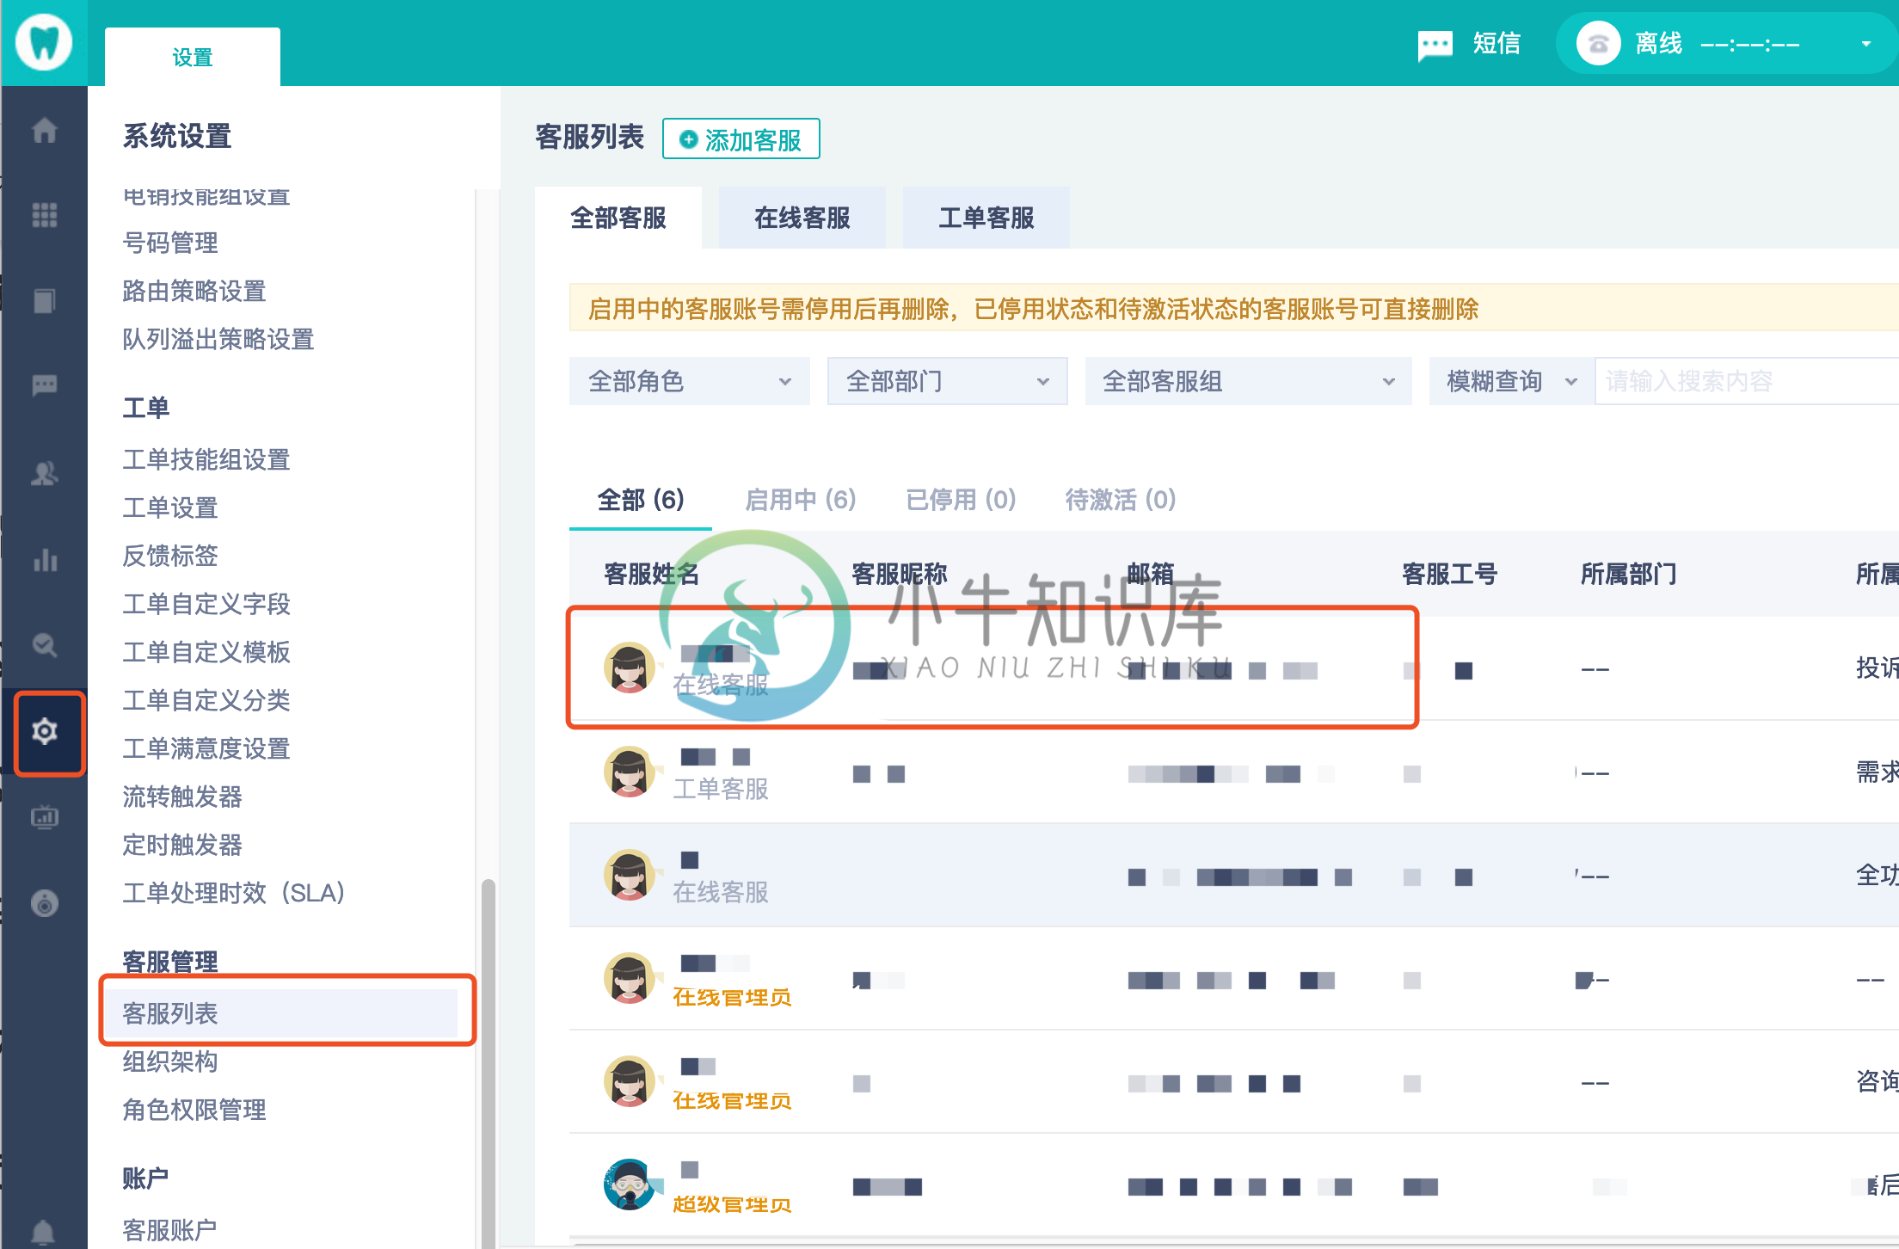1899x1249 pixels.
Task: Expand the offline status dropdown arrow
Action: coord(1865,44)
